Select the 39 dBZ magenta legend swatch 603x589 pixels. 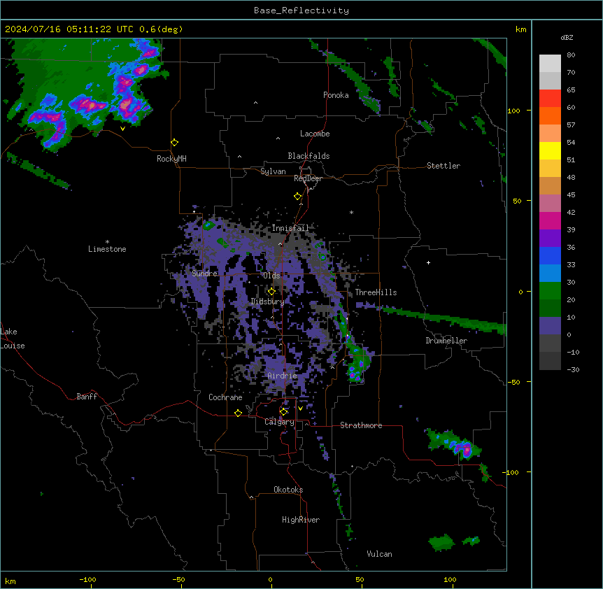[550, 220]
